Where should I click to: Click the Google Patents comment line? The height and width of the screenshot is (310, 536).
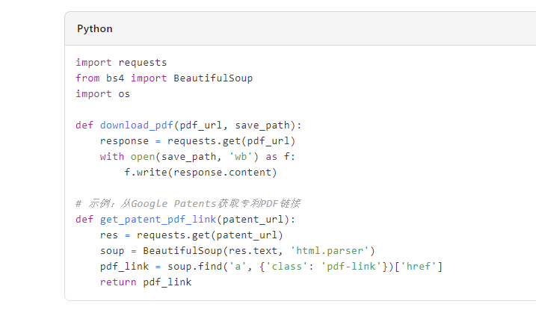pyautogui.click(x=188, y=203)
